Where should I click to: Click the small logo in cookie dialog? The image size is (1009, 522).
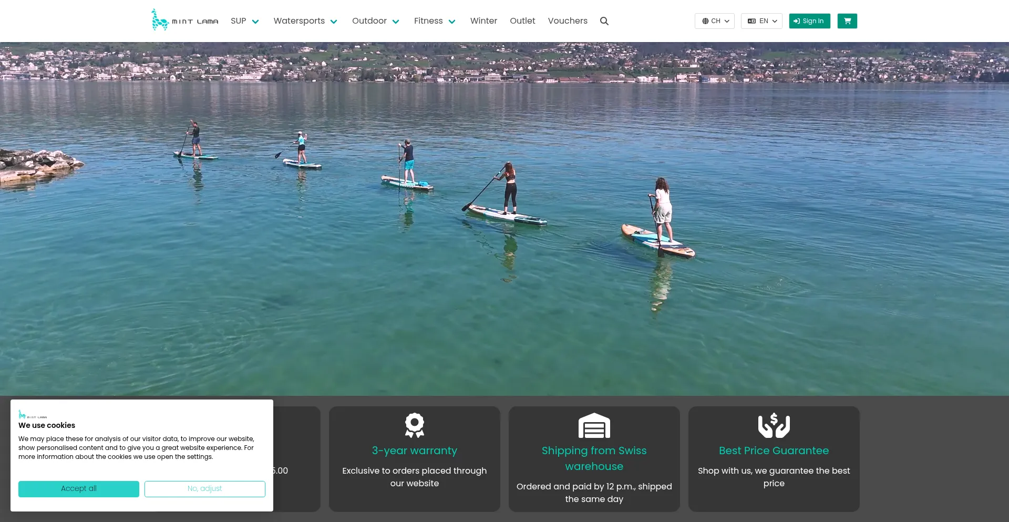pyautogui.click(x=33, y=414)
